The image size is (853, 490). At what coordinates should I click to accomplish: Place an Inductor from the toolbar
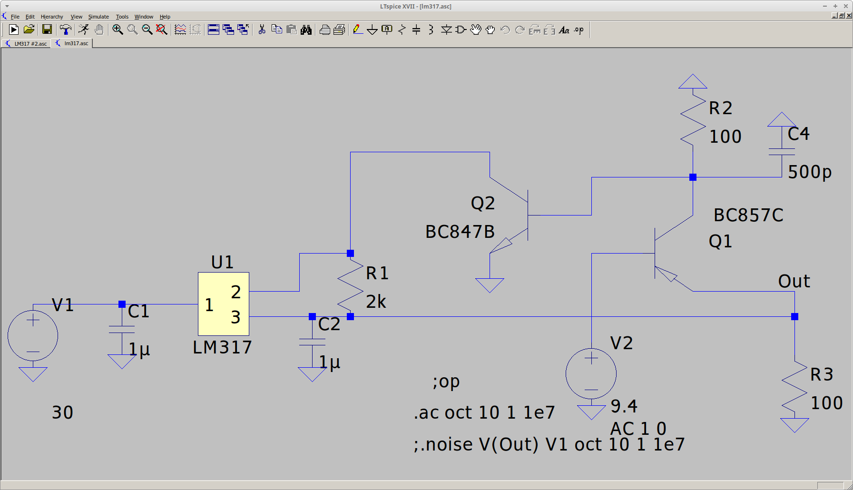point(431,29)
